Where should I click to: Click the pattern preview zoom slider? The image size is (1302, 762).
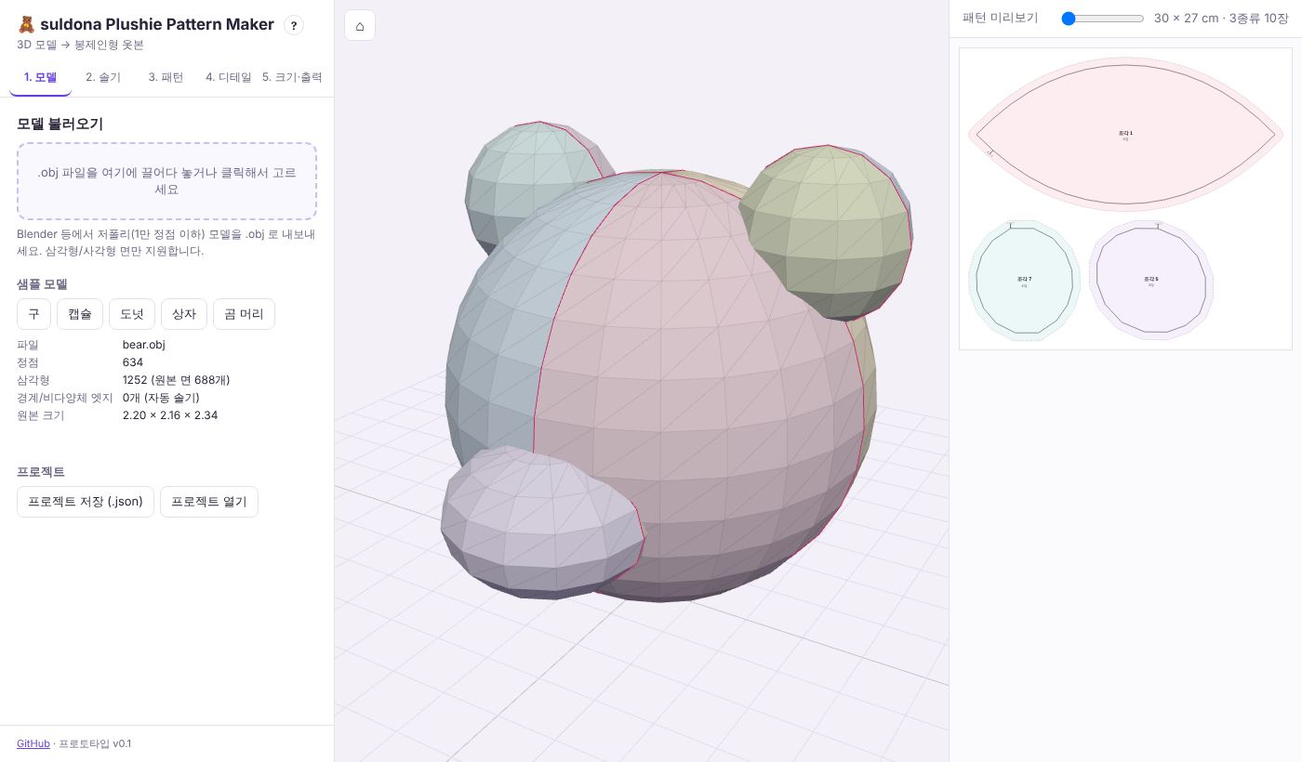tap(1103, 19)
